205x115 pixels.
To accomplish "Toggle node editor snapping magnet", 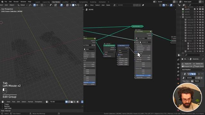I will tap(164, 5).
